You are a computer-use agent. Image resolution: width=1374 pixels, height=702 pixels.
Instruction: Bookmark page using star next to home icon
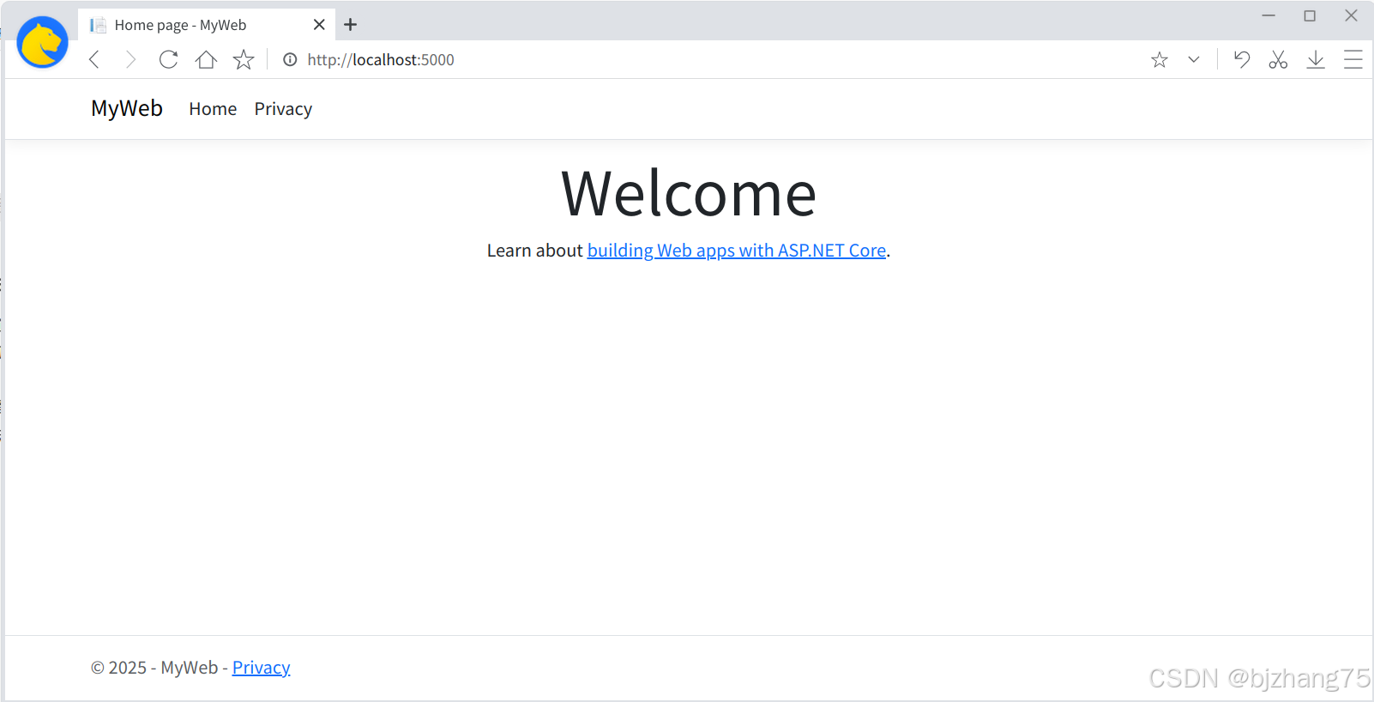click(244, 59)
